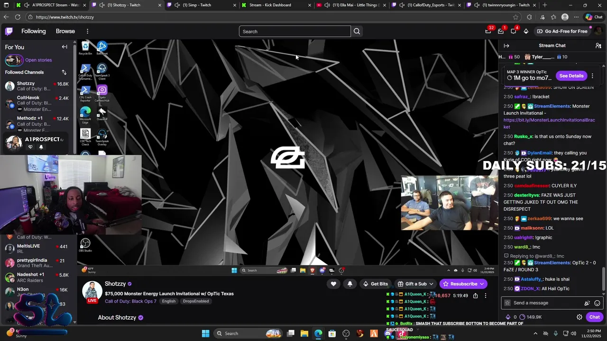607x341 pixels.
Task: Open the browser extensions puzzle icon
Action: click(x=529, y=17)
